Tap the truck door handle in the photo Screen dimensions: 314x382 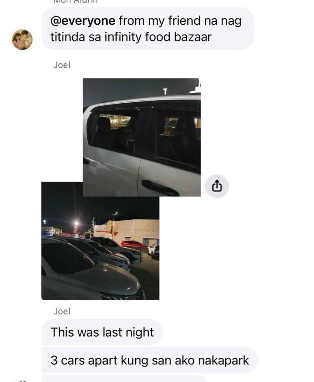160,188
